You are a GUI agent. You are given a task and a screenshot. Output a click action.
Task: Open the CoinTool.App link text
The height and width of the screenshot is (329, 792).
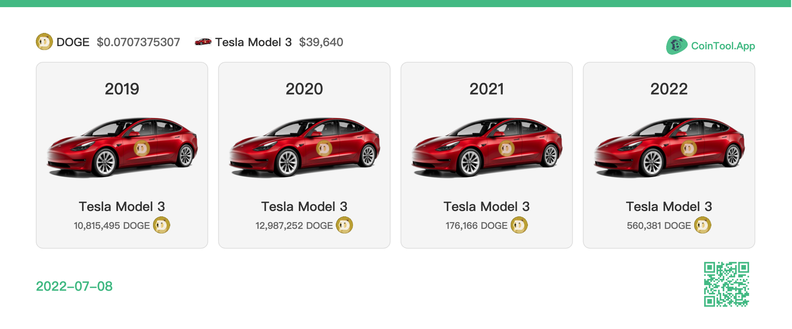(723, 46)
